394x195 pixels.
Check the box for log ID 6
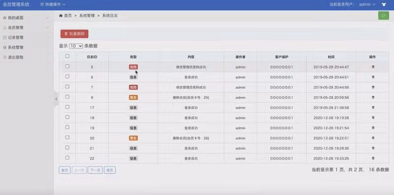[x=67, y=76]
